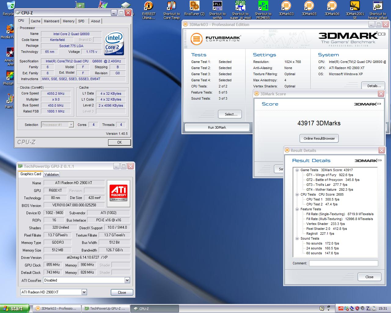The height and width of the screenshot is (313, 391).
Task: Open the setfsb desktop shortcut
Action: 217,10
